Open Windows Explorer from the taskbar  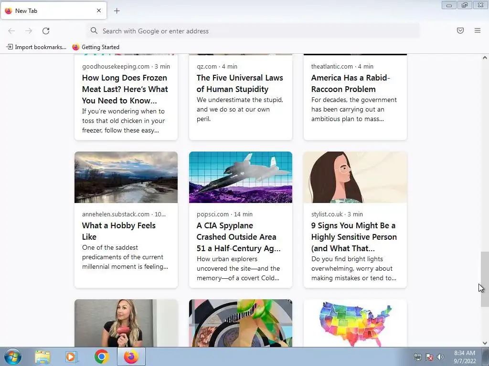click(x=43, y=356)
